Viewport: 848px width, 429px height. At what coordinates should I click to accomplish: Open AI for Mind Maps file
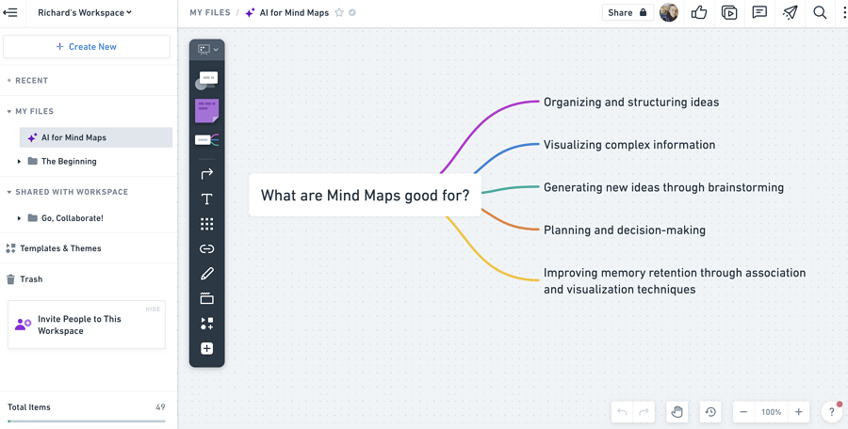point(73,137)
